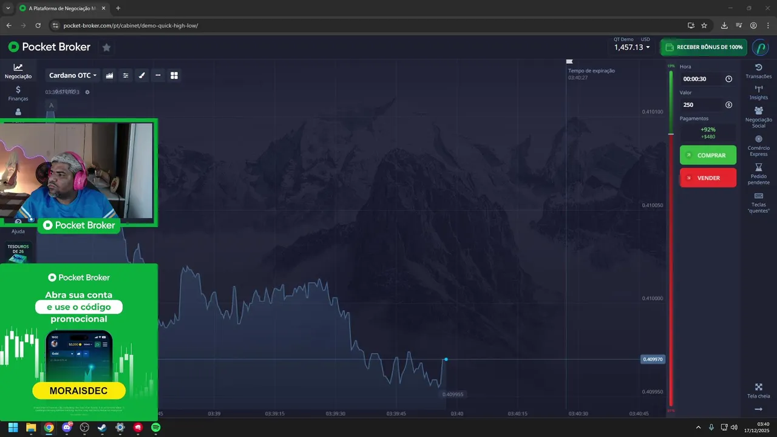Open the Chrome three-dot menu

click(768, 25)
